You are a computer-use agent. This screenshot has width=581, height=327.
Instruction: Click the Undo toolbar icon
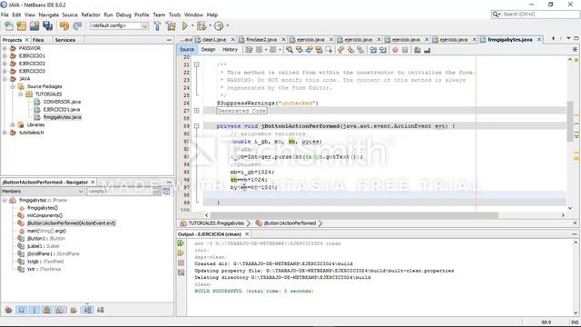click(x=64, y=26)
